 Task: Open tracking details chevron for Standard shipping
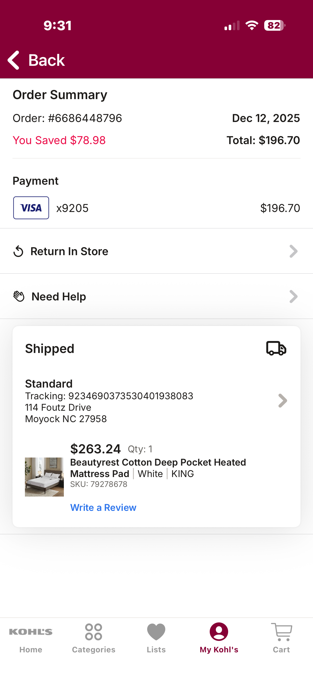click(x=283, y=401)
